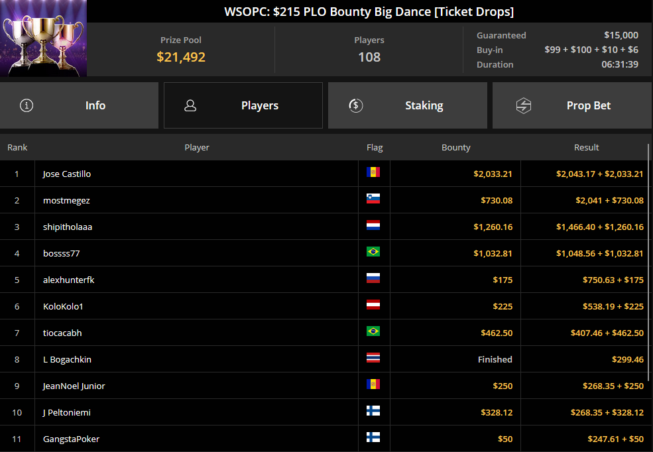Click the Rank column header
This screenshot has width=653, height=452.
click(17, 147)
